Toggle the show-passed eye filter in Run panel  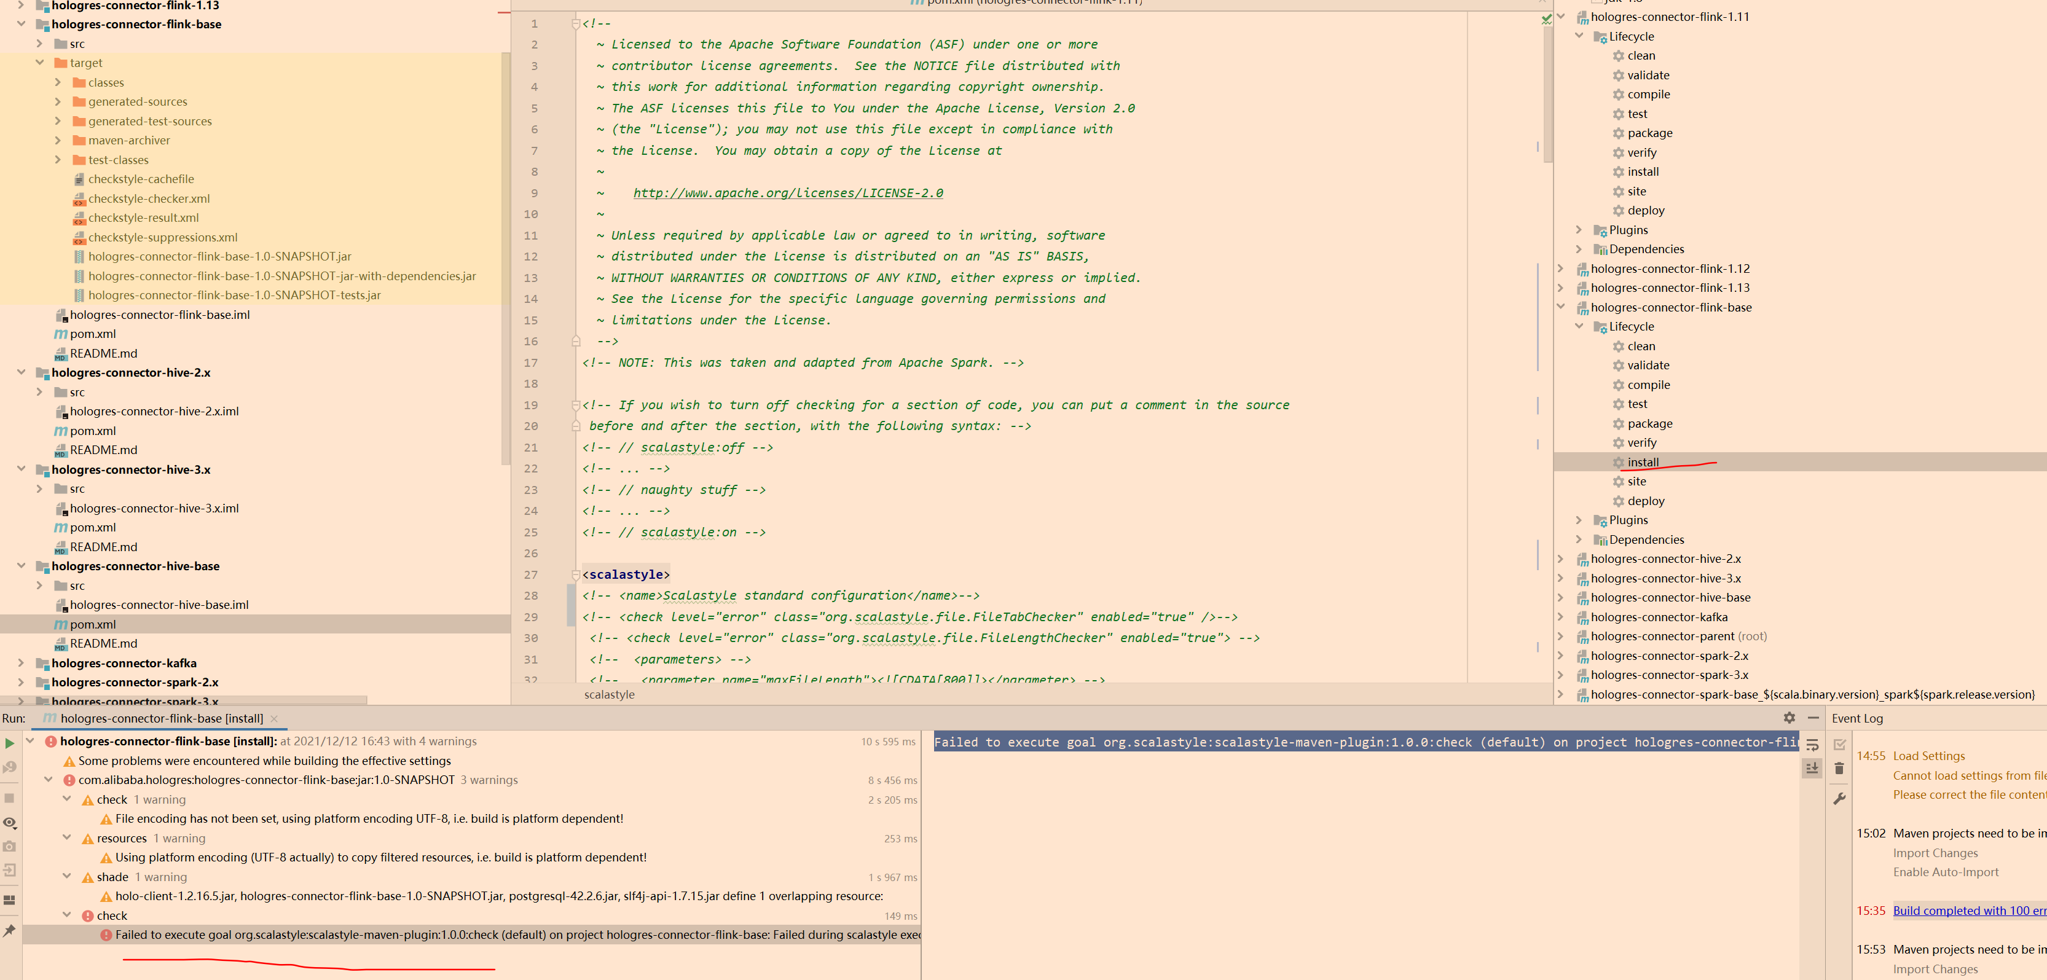10,823
